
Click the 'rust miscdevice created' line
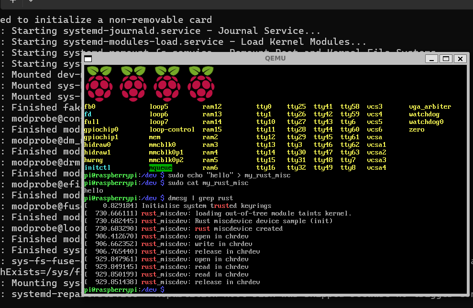point(239,228)
